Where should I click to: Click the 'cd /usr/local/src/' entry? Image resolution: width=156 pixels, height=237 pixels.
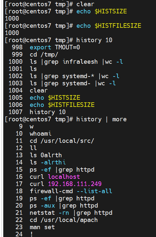[x=62, y=141]
